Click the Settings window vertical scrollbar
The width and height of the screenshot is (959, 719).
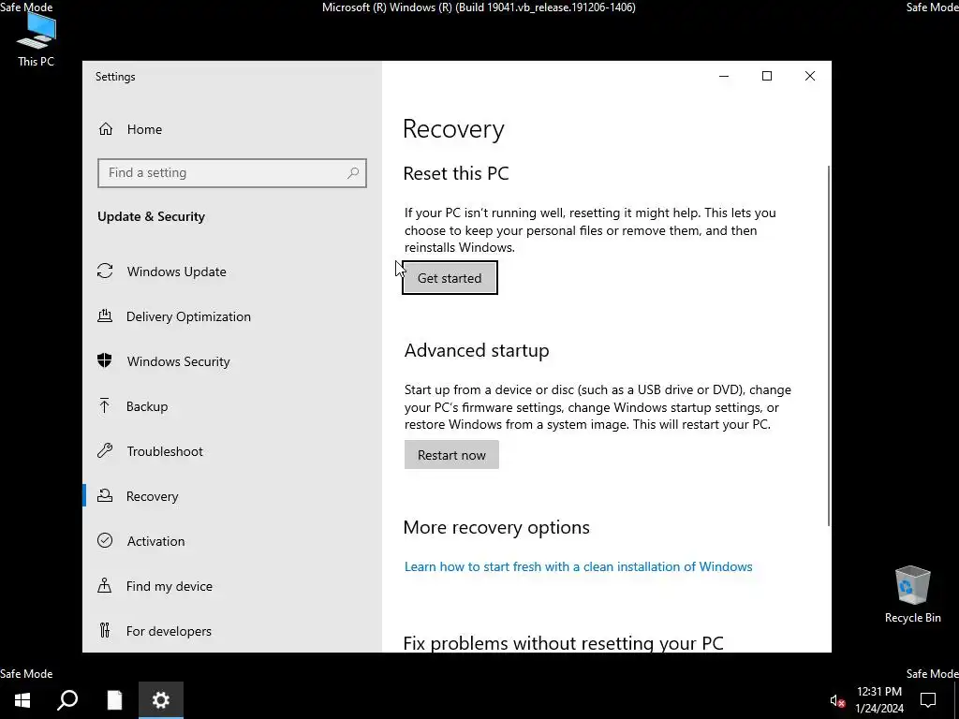pos(828,345)
